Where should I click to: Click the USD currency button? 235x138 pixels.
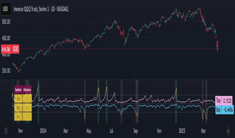[x=6, y=9]
